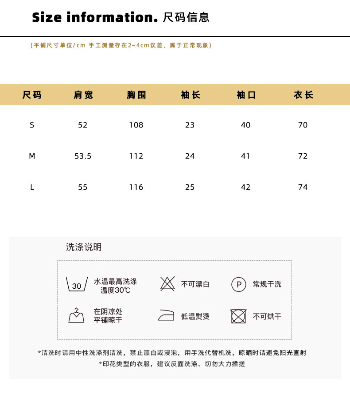
Task: Click the 尺码 column header
Action: tap(32, 95)
